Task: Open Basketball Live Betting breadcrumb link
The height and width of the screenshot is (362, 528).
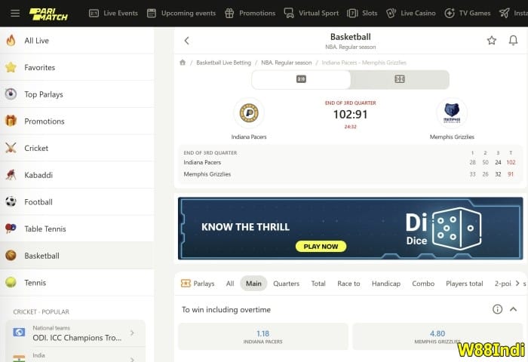Action: pos(223,63)
